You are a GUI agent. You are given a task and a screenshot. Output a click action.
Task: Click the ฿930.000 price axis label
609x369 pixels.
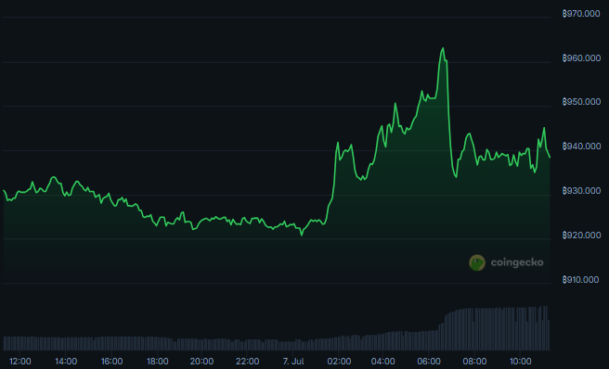click(x=581, y=191)
